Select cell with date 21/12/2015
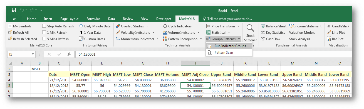Image resolution: width=364 pixels, height=109 pixels. [x=59, y=80]
